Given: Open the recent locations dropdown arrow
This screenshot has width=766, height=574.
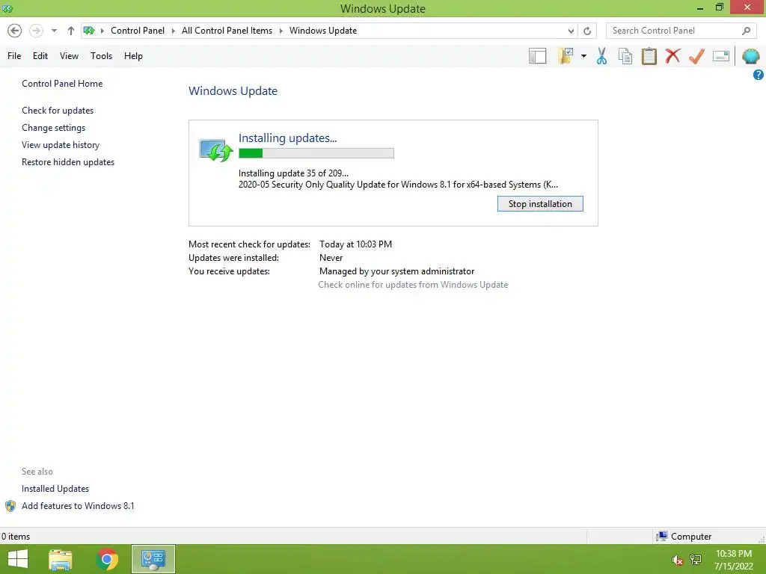Looking at the screenshot, I should (x=54, y=31).
